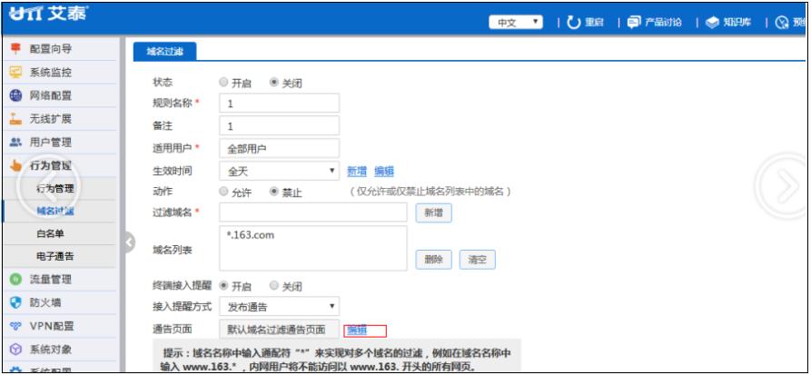Select the 允许 action radio button
This screenshot has width=811, height=375.
(x=223, y=192)
